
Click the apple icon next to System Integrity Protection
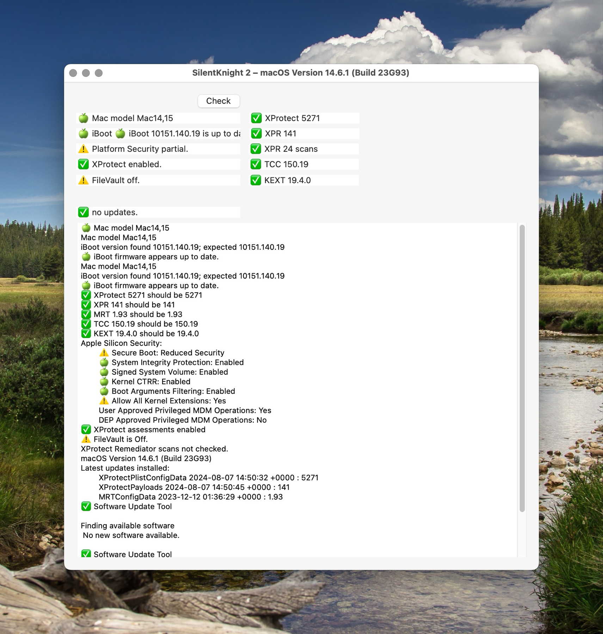(x=104, y=362)
